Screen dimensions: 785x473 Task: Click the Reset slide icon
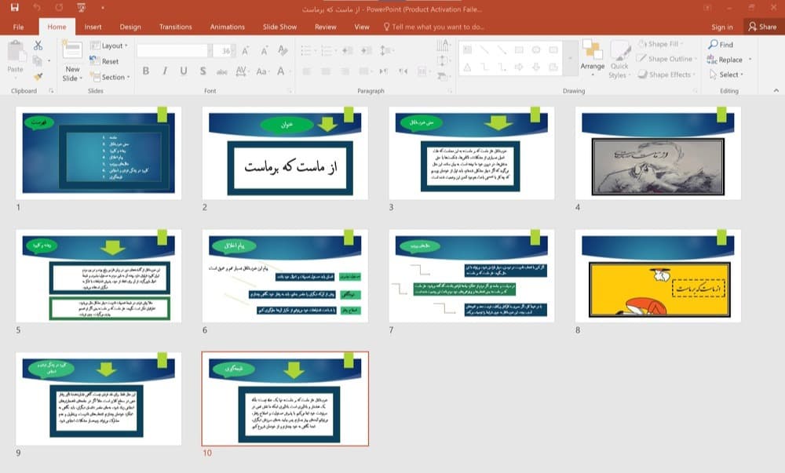[95, 61]
